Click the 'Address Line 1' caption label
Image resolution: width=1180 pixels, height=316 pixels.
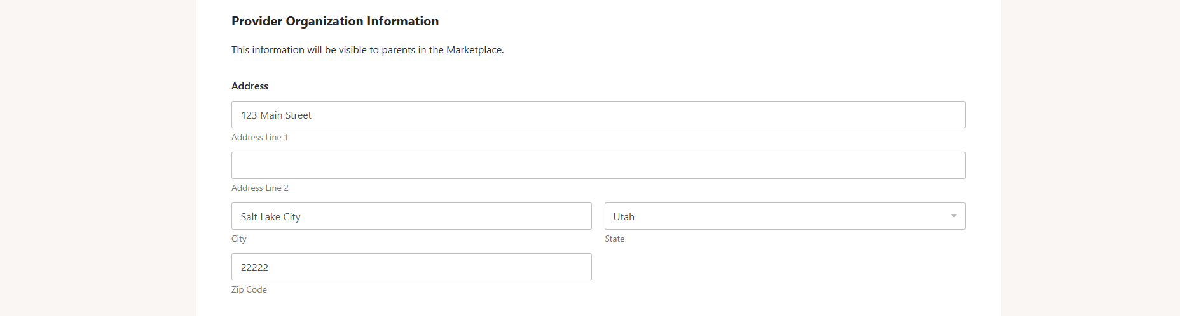click(x=259, y=137)
